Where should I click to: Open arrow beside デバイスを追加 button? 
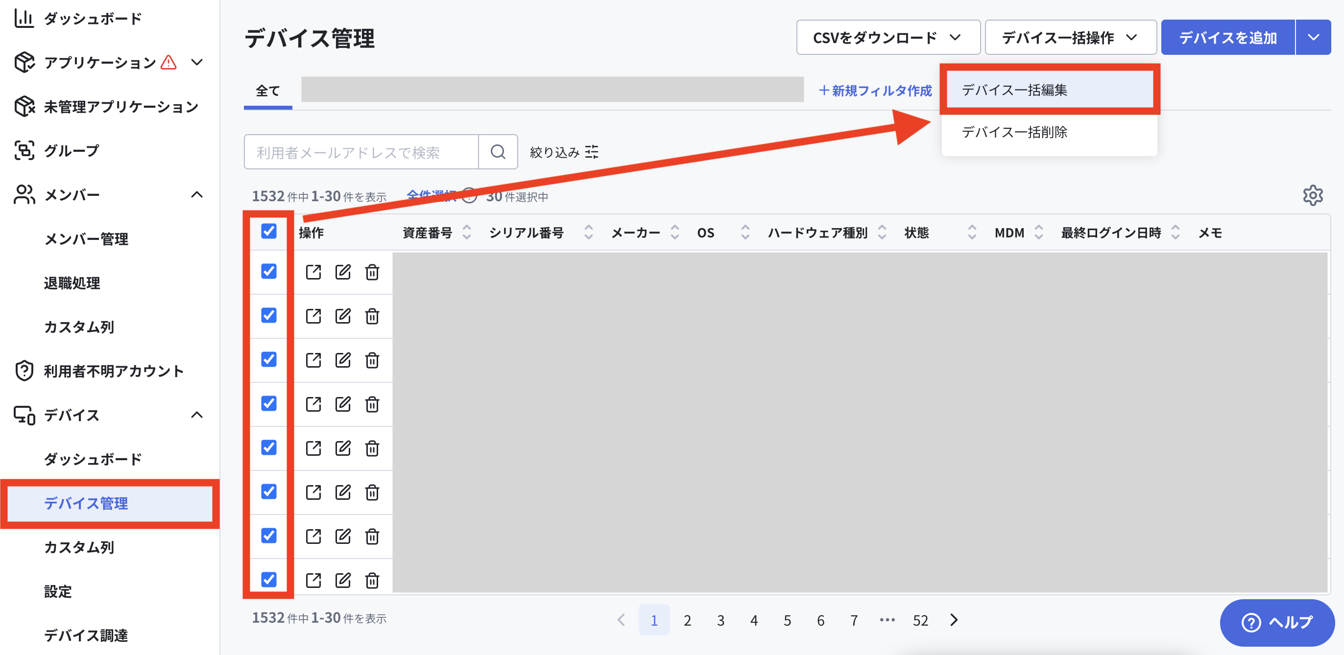[x=1313, y=38]
